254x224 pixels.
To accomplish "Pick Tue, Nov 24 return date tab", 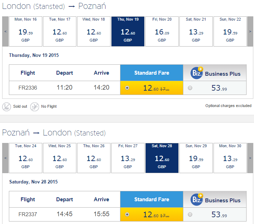I will tap(26, 158).
